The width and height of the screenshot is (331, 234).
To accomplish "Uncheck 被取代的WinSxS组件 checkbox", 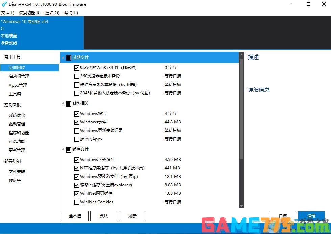I will [77, 68].
